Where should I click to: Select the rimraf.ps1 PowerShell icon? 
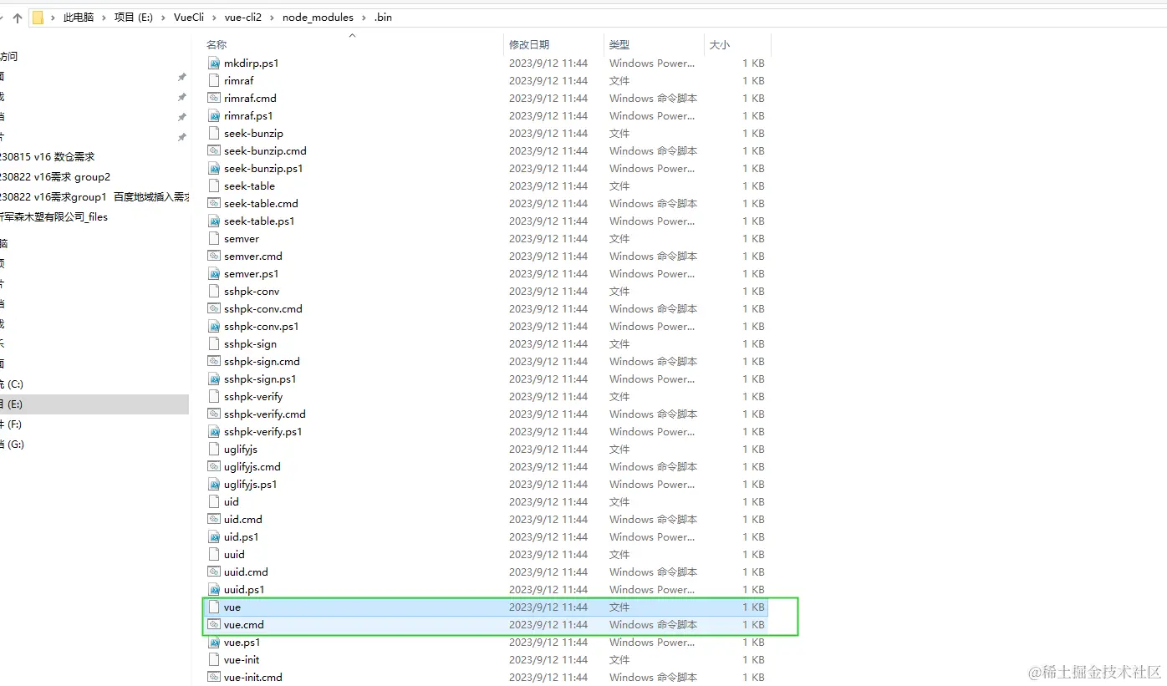[214, 115]
